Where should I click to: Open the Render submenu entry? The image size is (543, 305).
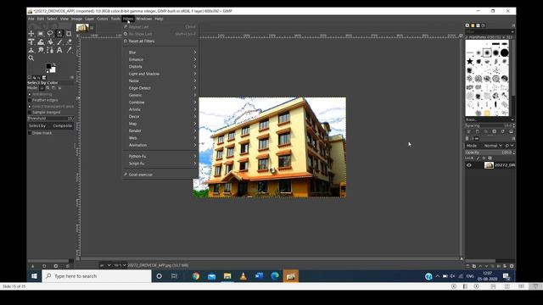pyautogui.click(x=161, y=130)
